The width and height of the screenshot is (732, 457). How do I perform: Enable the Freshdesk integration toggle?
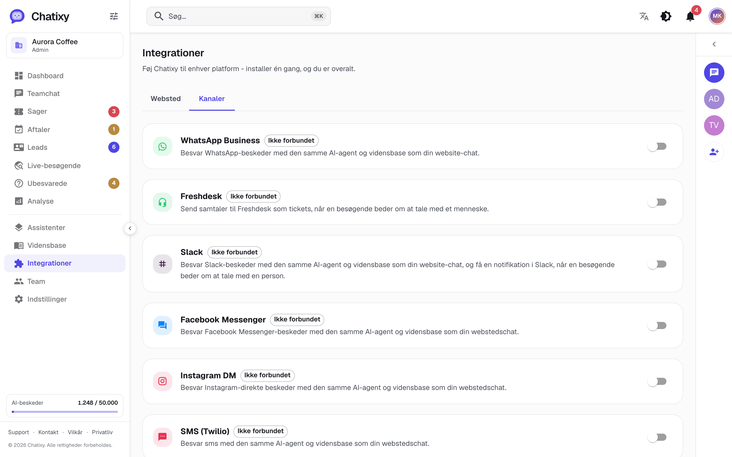click(x=657, y=202)
